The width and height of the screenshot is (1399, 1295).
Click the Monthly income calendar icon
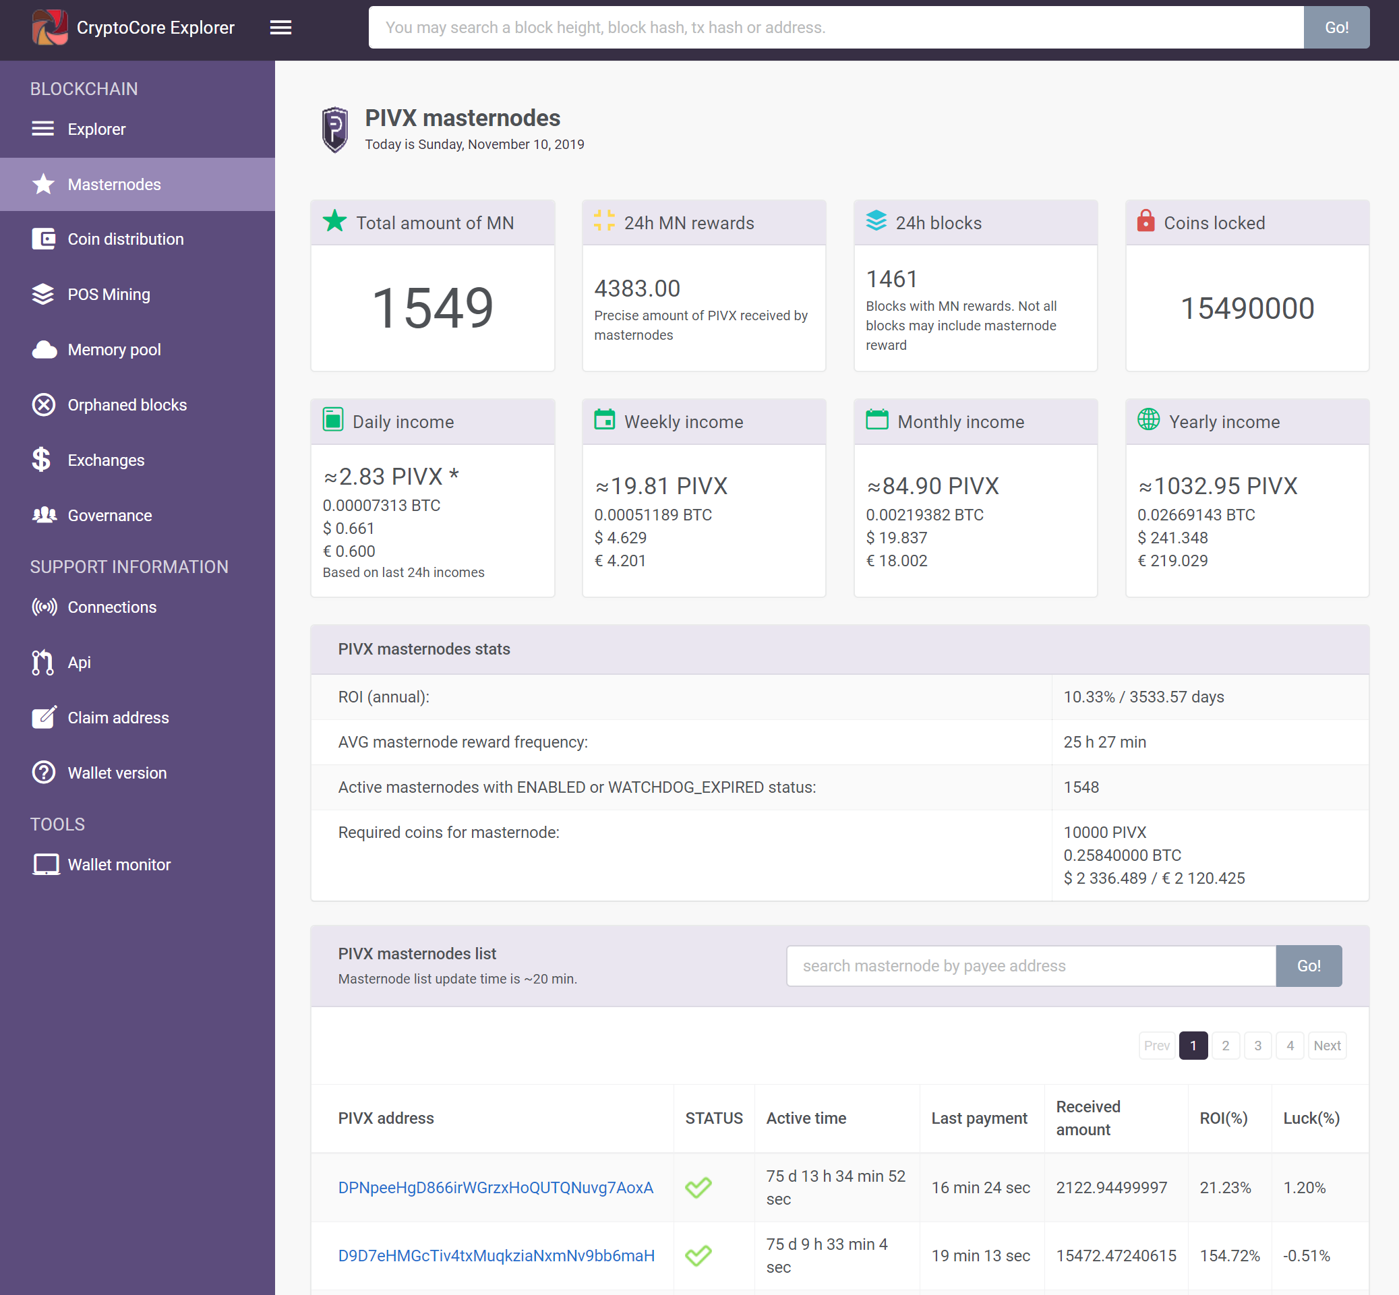[x=877, y=419]
